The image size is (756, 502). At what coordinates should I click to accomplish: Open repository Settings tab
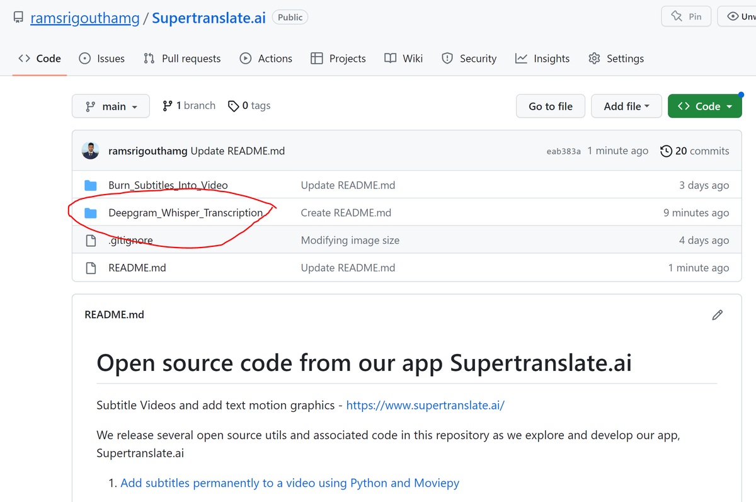click(x=616, y=59)
